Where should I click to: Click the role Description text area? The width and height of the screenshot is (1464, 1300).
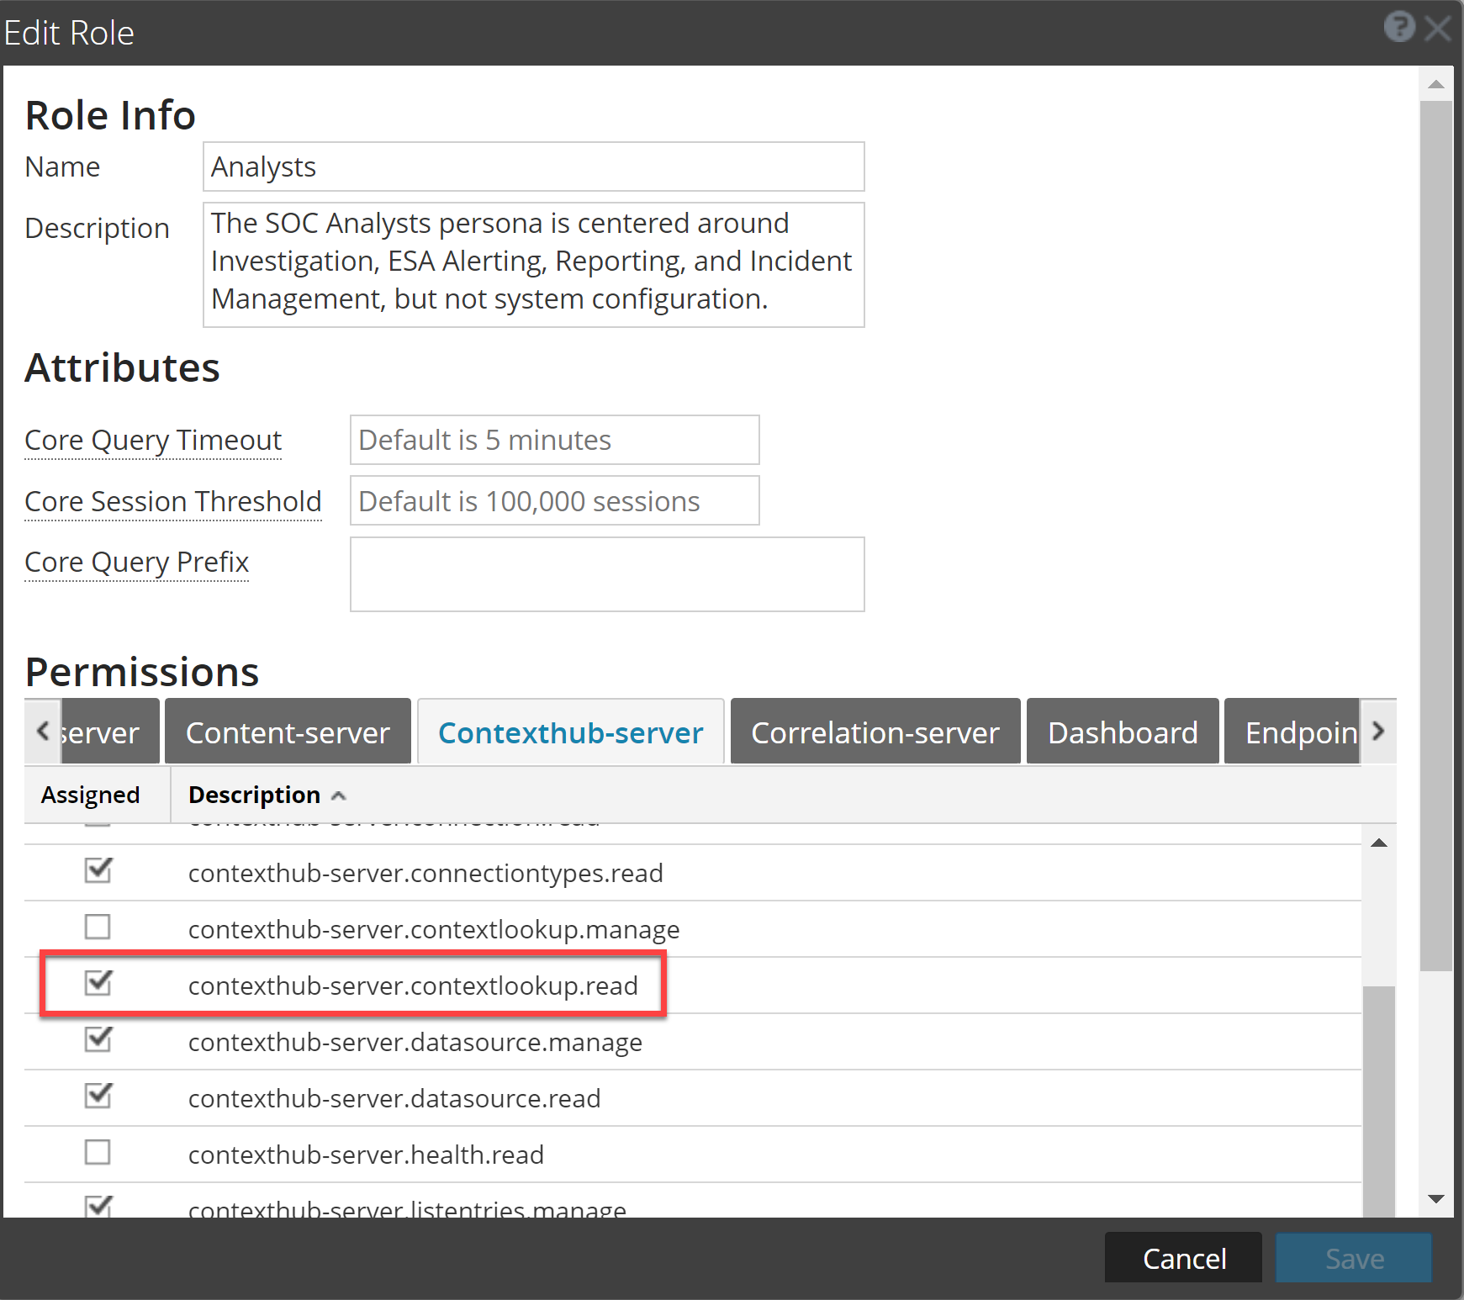pyautogui.click(x=534, y=265)
